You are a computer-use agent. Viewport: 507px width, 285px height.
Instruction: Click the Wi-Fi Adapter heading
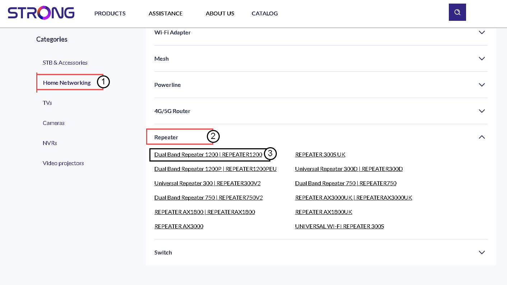[172, 32]
